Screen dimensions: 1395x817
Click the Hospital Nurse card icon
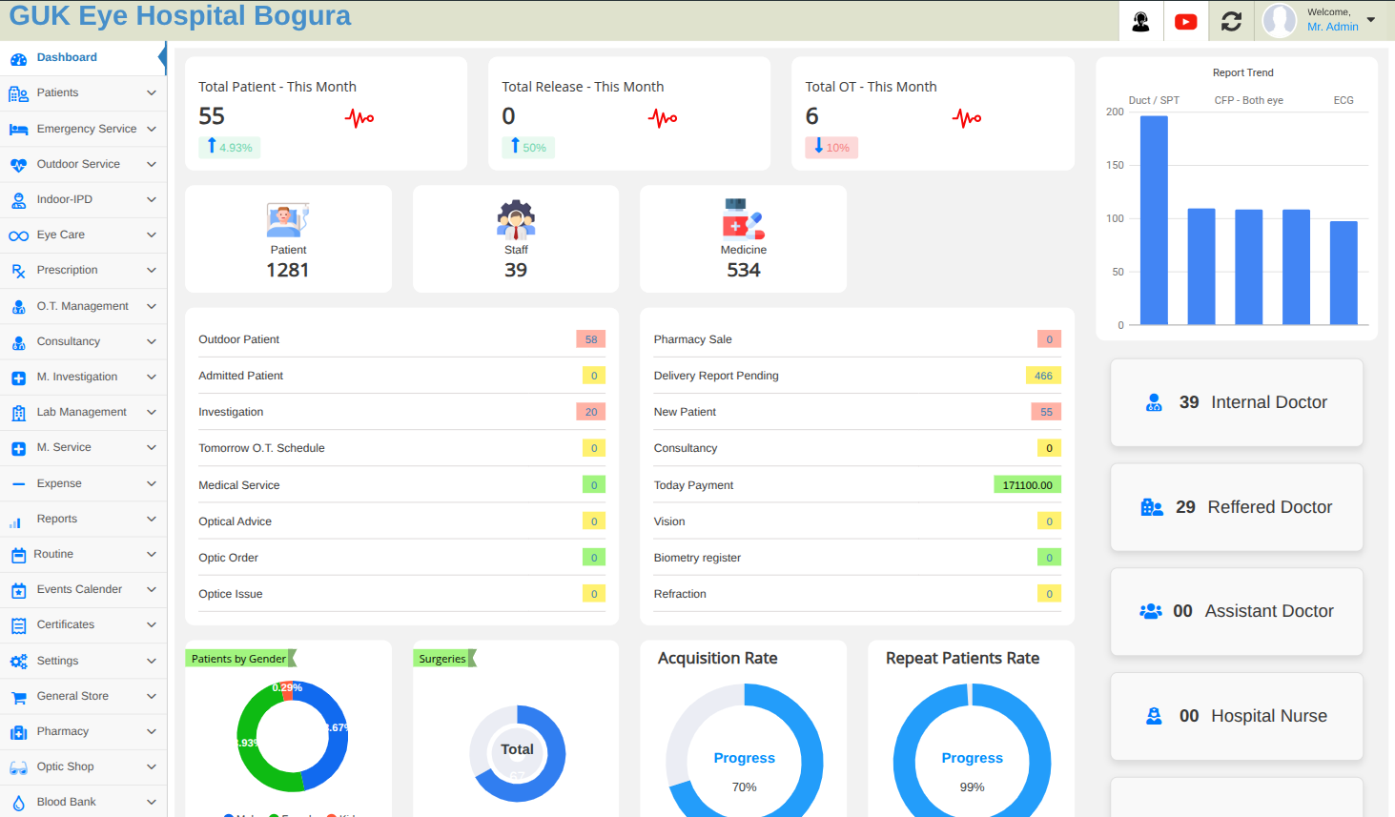click(x=1154, y=716)
